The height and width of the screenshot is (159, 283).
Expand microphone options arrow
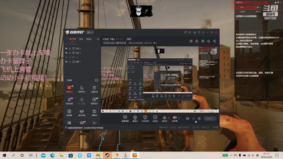pyautogui.click(x=169, y=118)
